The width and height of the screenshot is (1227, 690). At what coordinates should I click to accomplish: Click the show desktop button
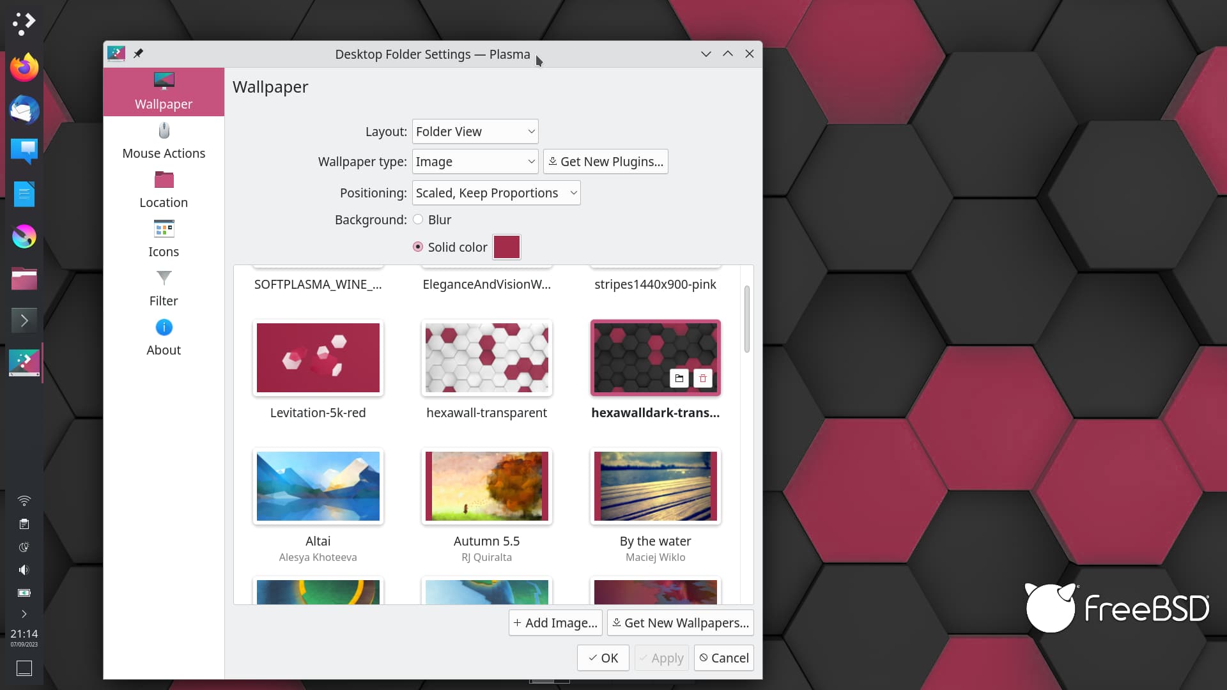[24, 668]
